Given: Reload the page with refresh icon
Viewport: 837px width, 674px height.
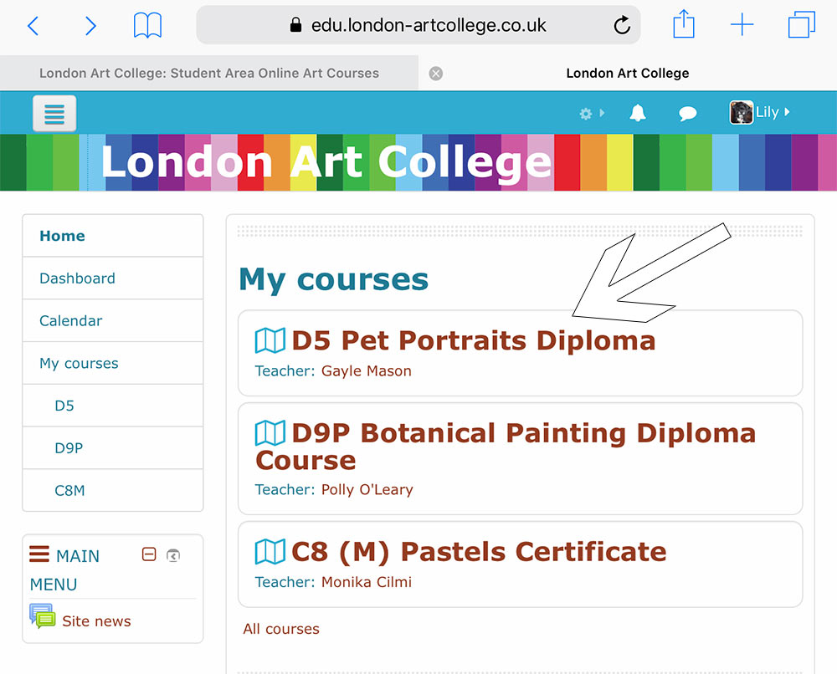Looking at the screenshot, I should tap(621, 25).
